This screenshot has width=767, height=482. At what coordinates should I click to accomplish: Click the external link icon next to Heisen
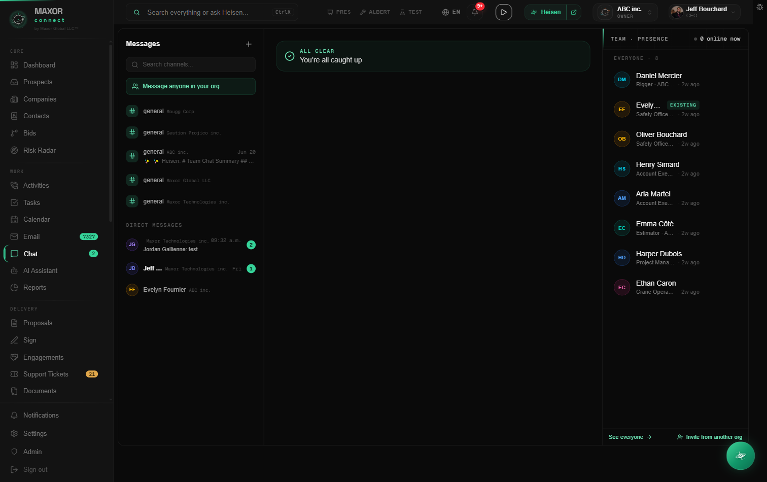pyautogui.click(x=574, y=12)
